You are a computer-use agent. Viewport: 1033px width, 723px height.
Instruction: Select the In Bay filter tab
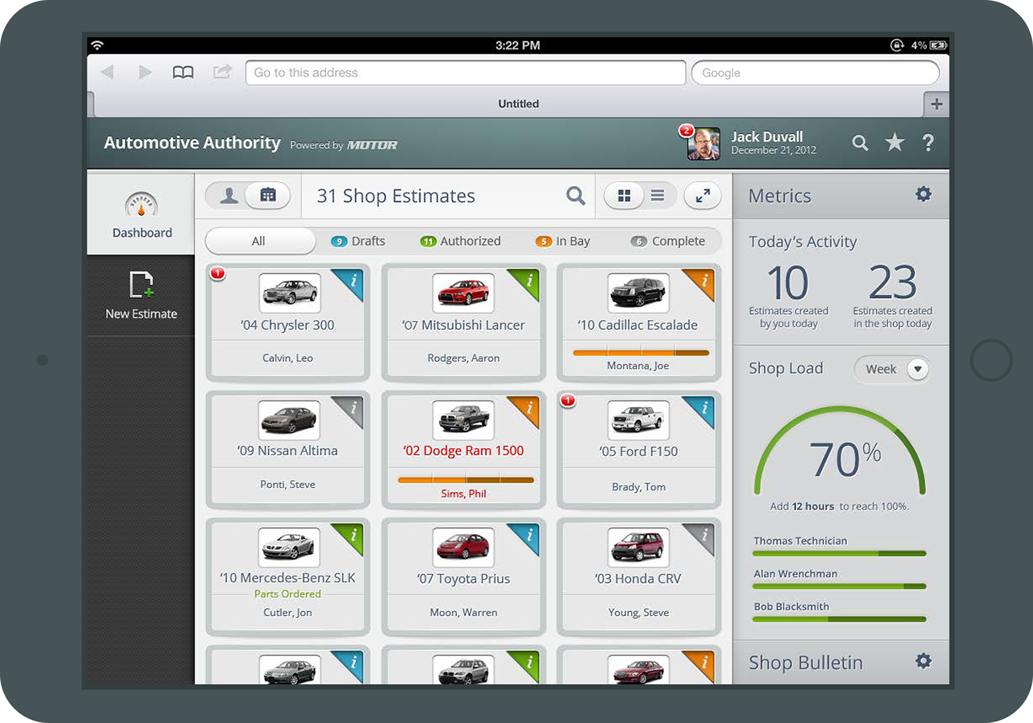563,241
